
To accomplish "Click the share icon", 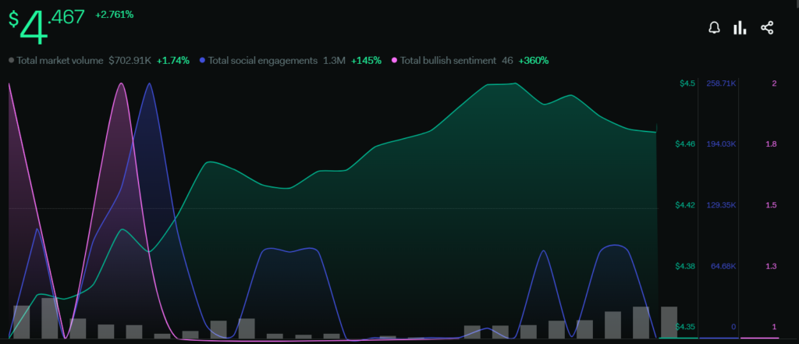I will [767, 27].
